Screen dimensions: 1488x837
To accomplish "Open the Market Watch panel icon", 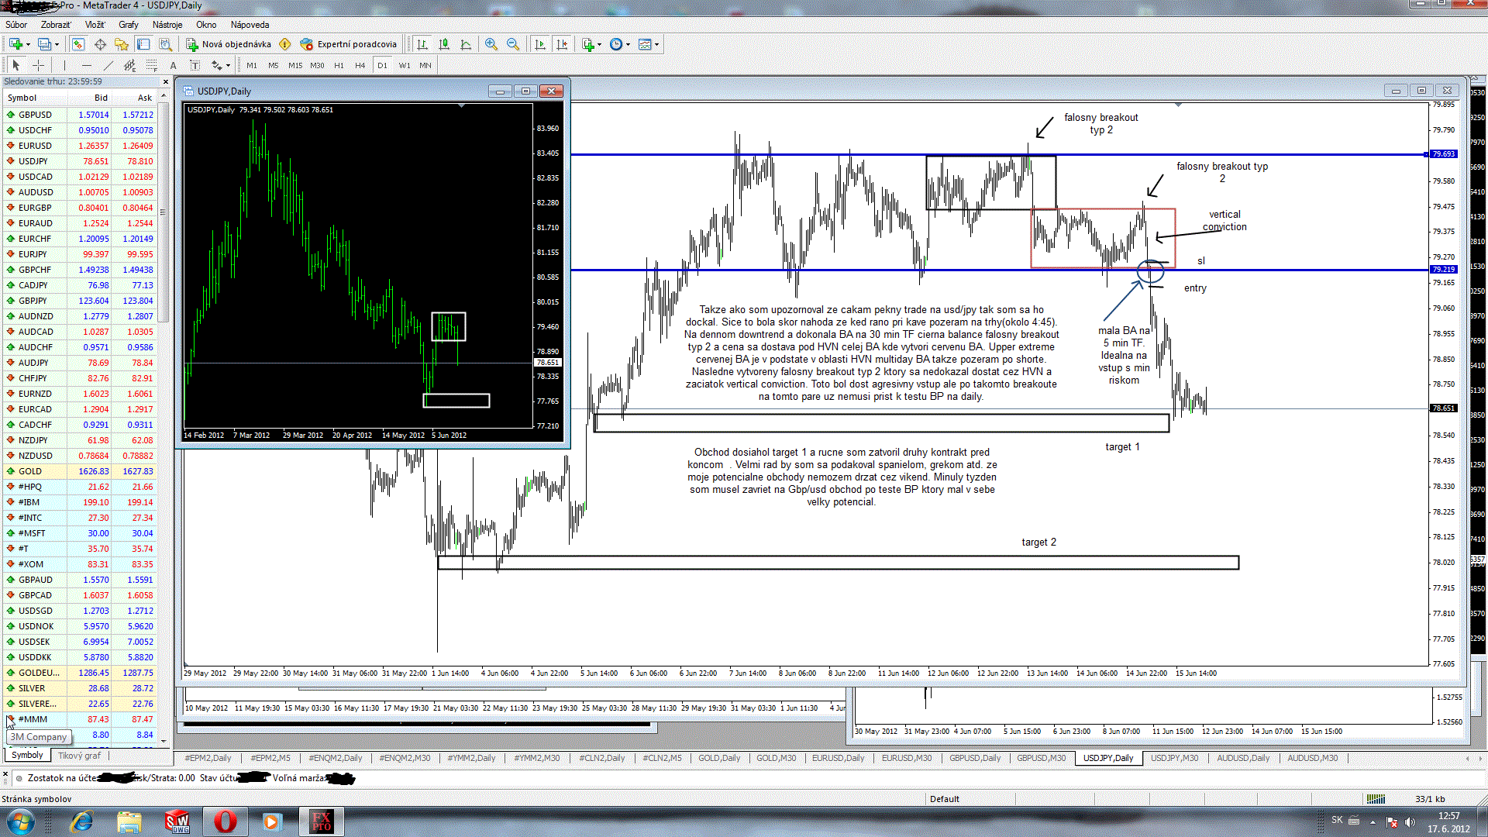I will [x=77, y=44].
